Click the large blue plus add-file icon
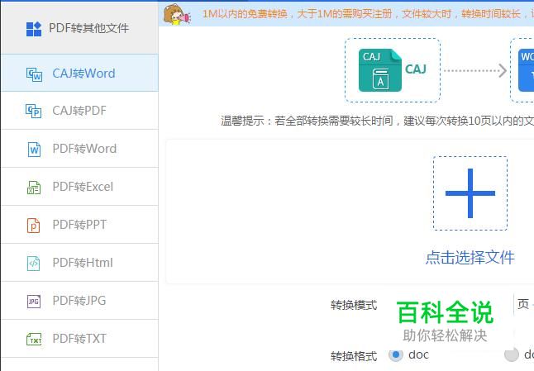This screenshot has width=534, height=371. (470, 193)
